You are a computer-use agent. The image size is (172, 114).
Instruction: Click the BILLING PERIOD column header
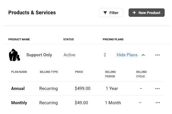[111, 74]
